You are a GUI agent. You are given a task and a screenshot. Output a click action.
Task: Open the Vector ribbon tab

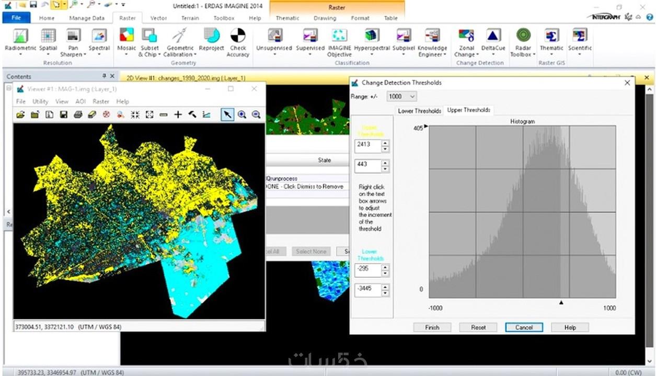tap(158, 18)
